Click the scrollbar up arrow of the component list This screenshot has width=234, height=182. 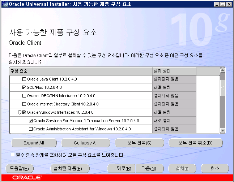pos(222,70)
